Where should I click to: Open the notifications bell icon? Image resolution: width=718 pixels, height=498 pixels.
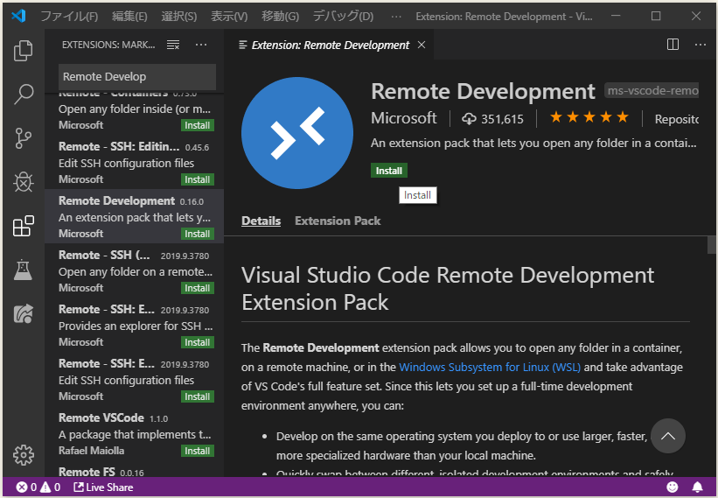coord(697,487)
